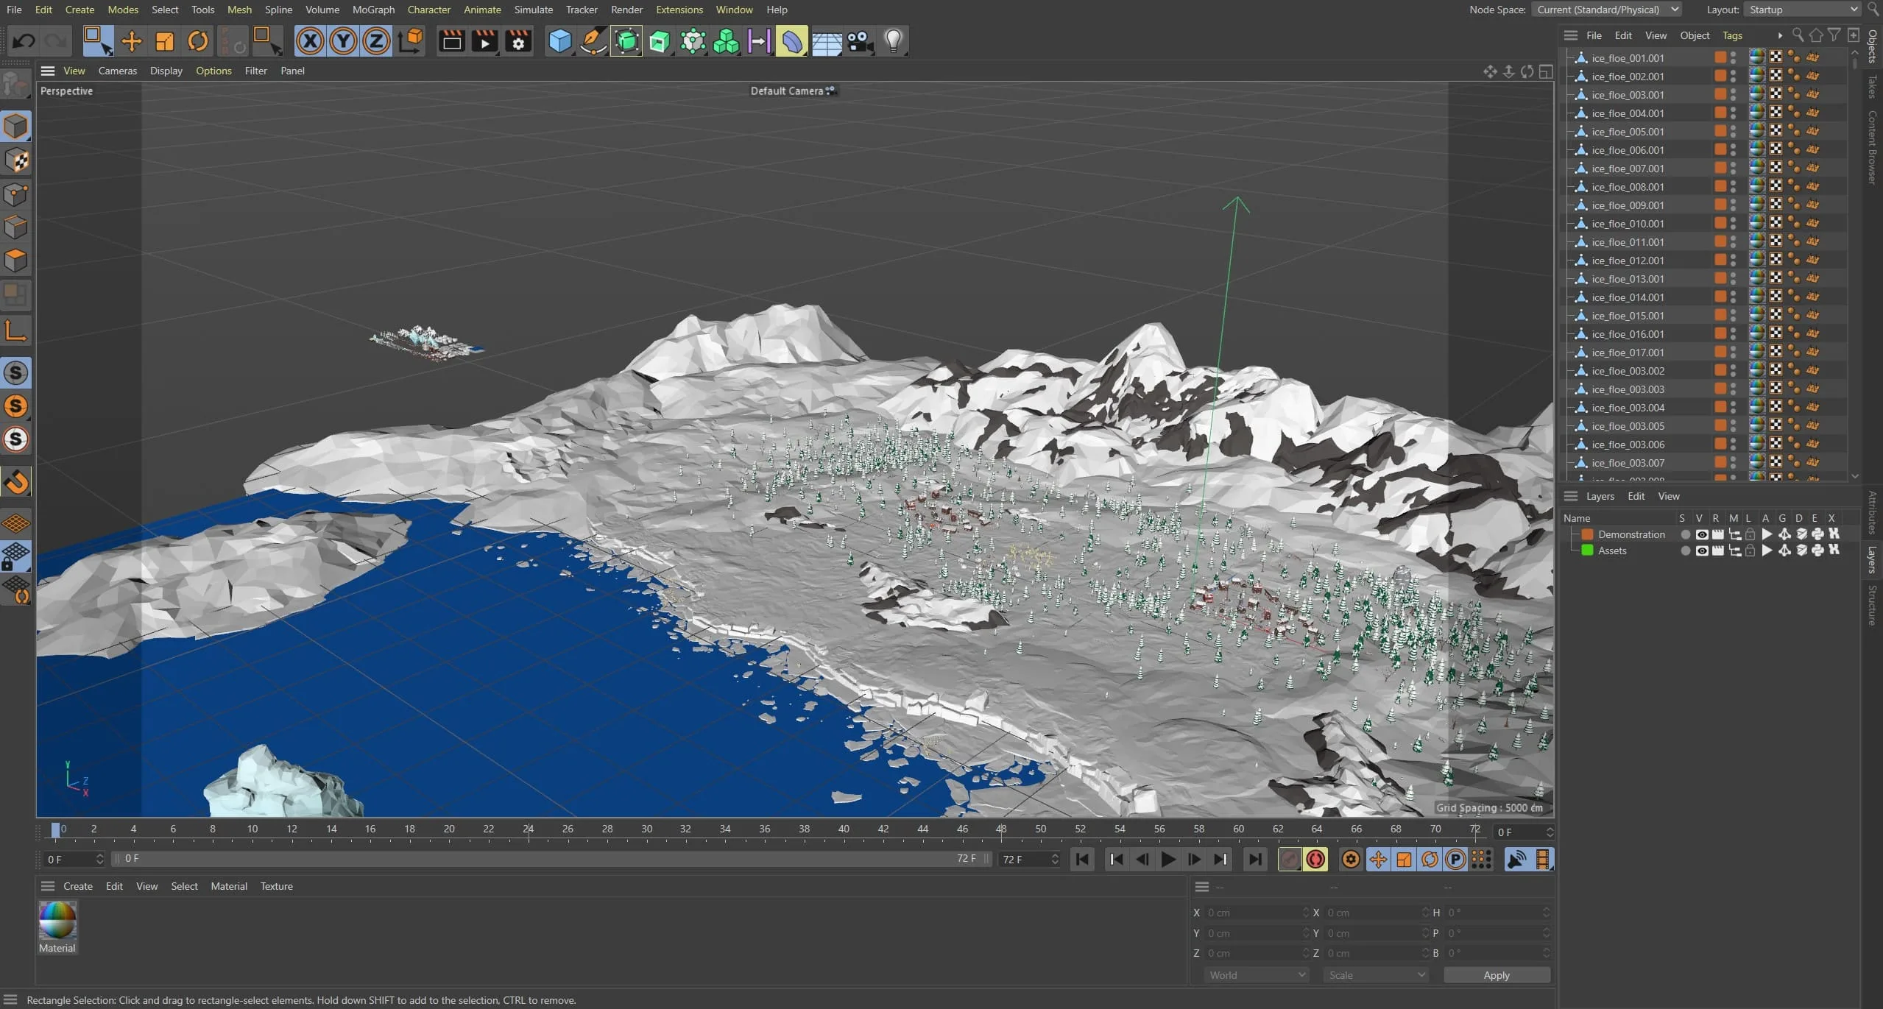Viewport: 1883px width, 1009px height.
Task: Open the viewport Cameras menu
Action: click(117, 71)
